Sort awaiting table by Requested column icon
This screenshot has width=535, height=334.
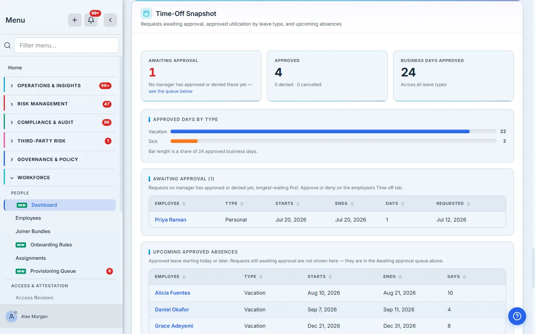(468, 204)
